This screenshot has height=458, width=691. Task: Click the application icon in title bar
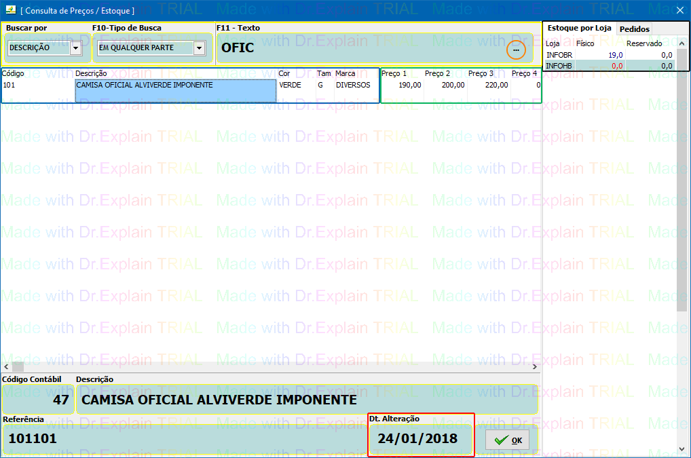pos(10,10)
